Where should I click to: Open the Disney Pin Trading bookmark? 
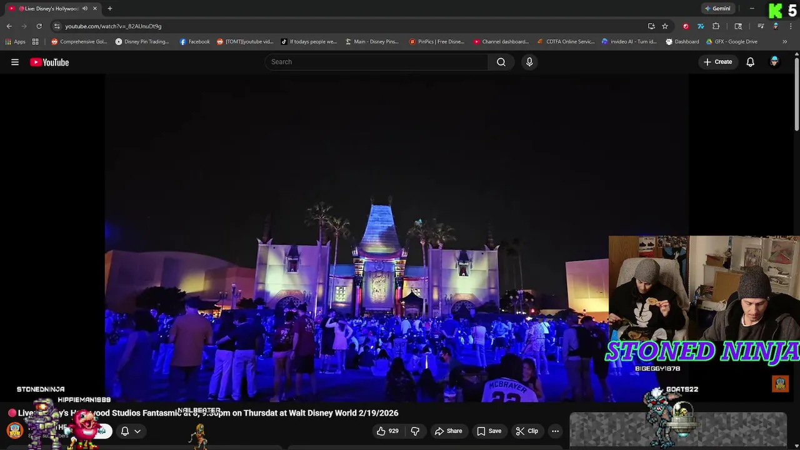[x=142, y=42]
